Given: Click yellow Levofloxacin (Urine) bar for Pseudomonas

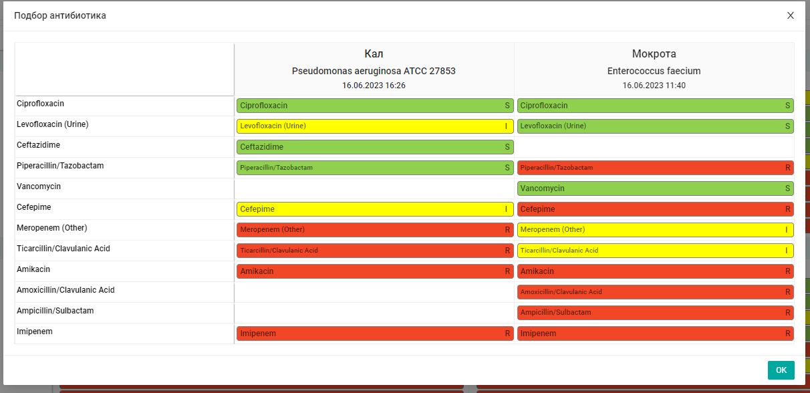Looking at the screenshot, I should (374, 126).
